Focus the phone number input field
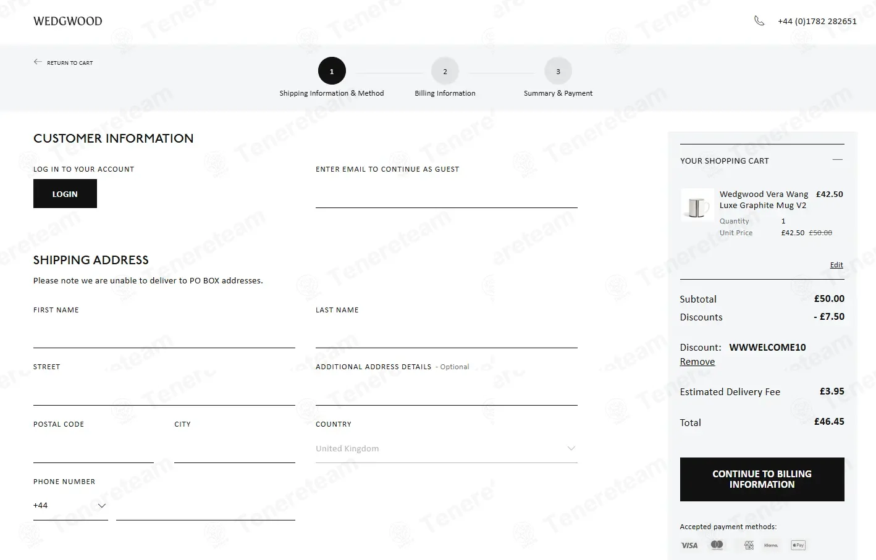 tap(206, 508)
